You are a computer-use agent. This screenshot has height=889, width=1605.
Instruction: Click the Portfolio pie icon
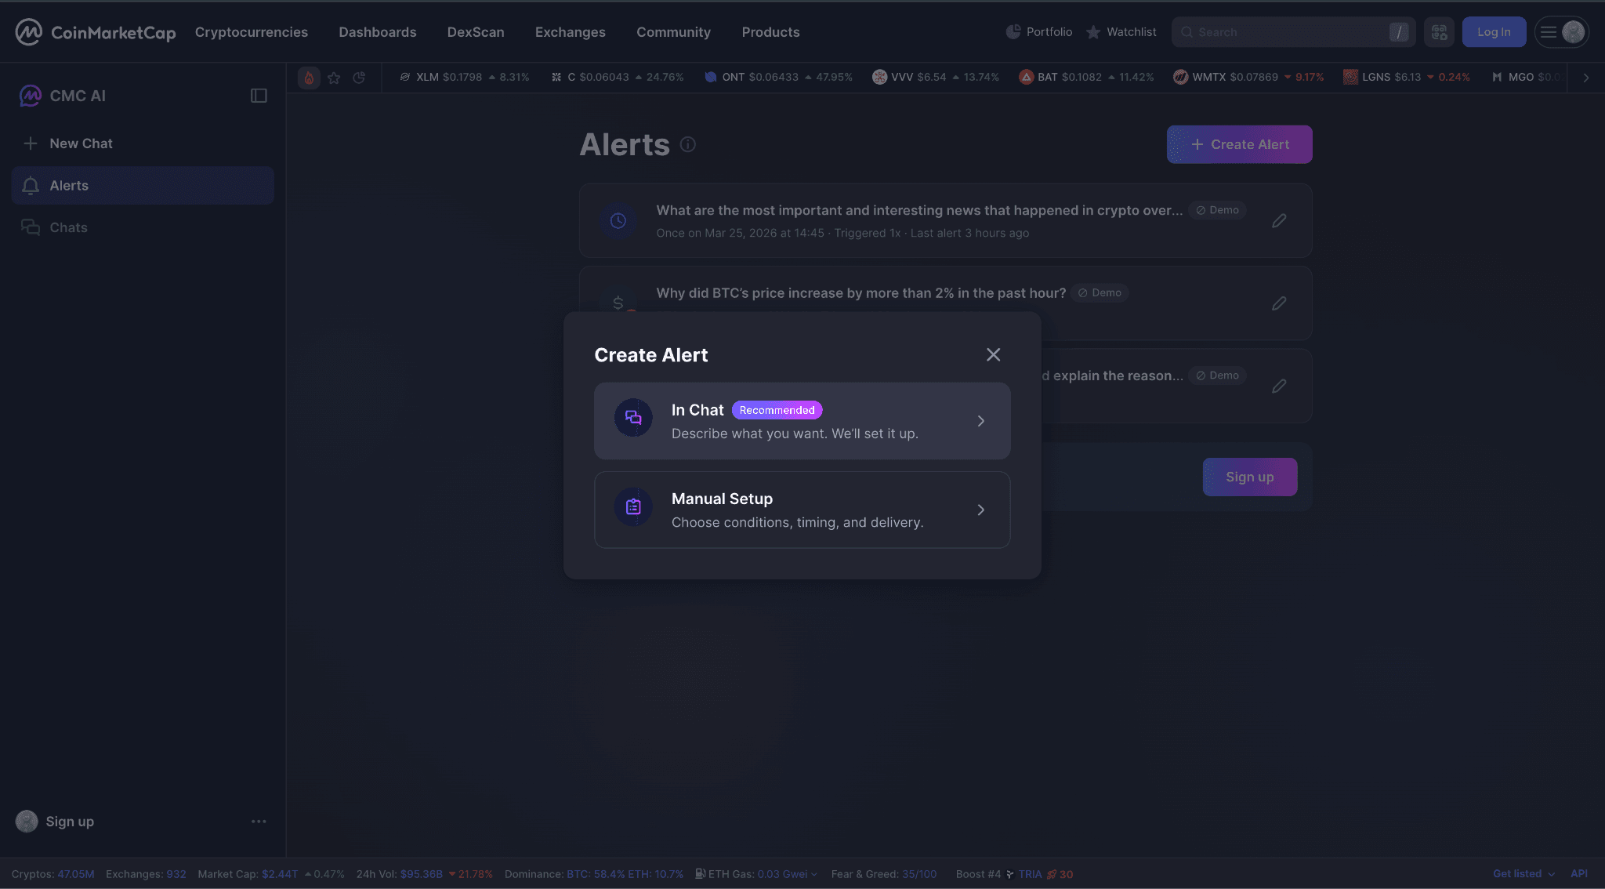coord(1013,32)
